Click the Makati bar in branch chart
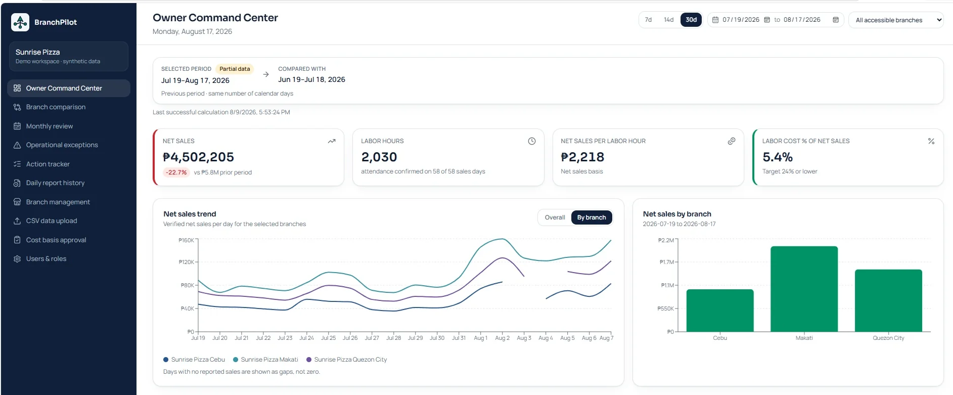Image resolution: width=953 pixels, height=395 pixels. (804, 289)
